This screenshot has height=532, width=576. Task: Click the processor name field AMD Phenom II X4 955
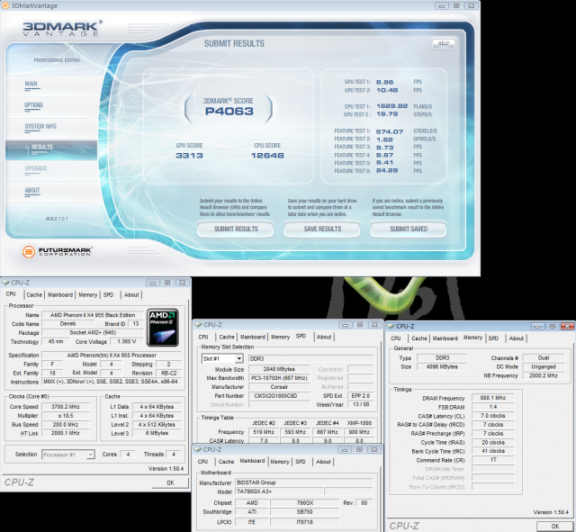[93, 315]
